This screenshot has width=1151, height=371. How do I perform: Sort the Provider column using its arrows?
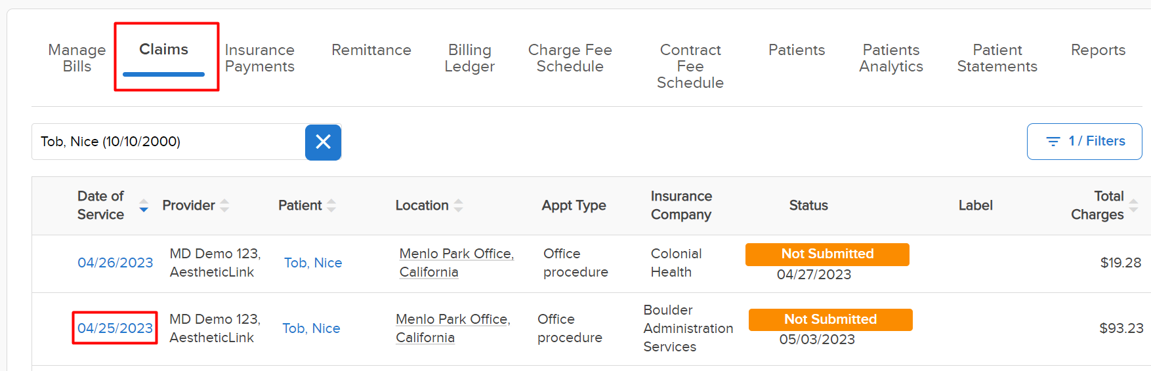(224, 206)
